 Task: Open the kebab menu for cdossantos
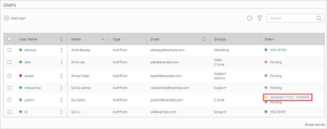(61, 88)
